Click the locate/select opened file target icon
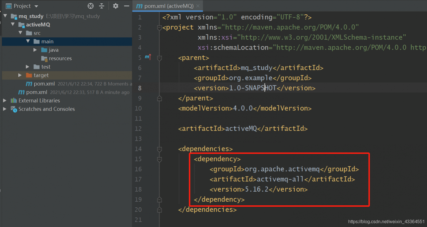 (90, 6)
